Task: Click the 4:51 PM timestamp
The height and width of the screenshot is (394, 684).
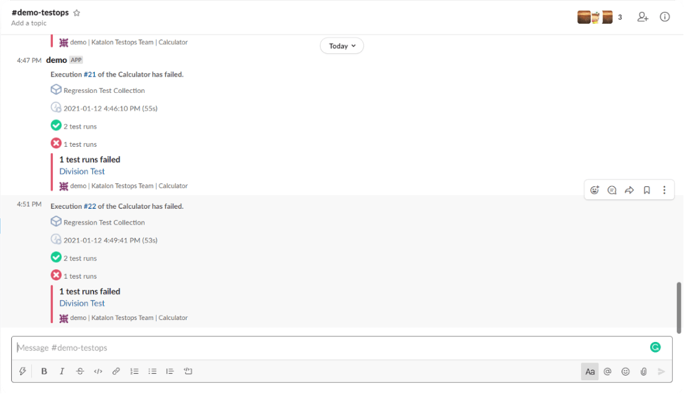Action: [29, 204]
